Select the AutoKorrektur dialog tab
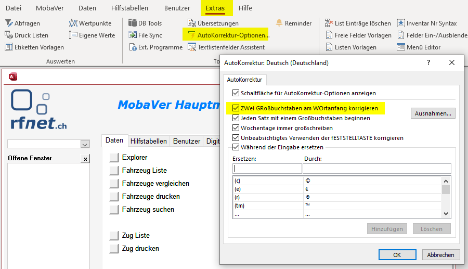Image resolution: width=468 pixels, height=269 pixels. 244,80
